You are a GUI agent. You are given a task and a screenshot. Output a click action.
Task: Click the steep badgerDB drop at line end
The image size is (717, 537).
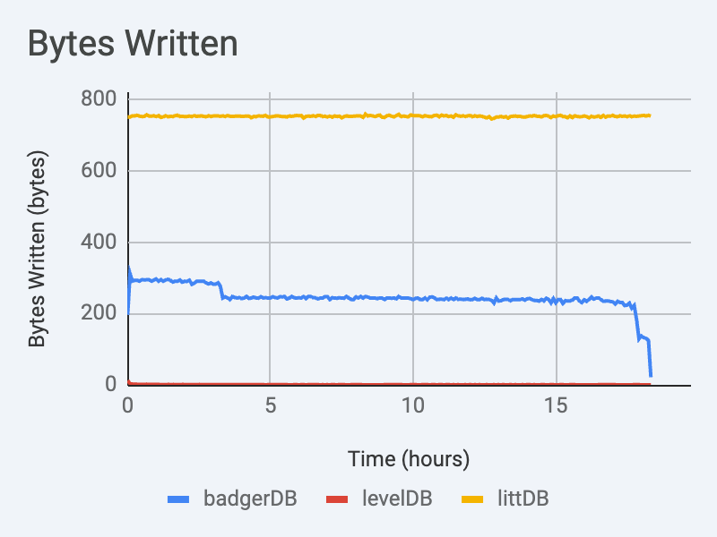(x=649, y=356)
